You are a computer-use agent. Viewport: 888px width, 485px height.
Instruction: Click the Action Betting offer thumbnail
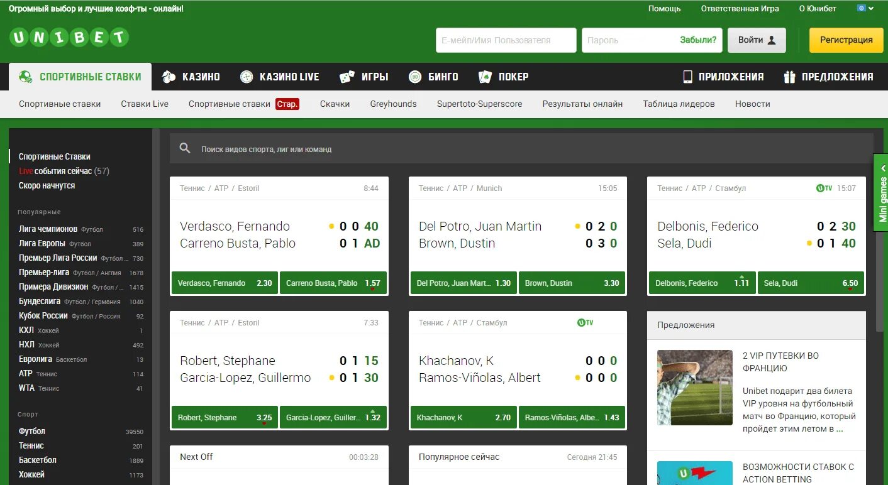point(695,473)
